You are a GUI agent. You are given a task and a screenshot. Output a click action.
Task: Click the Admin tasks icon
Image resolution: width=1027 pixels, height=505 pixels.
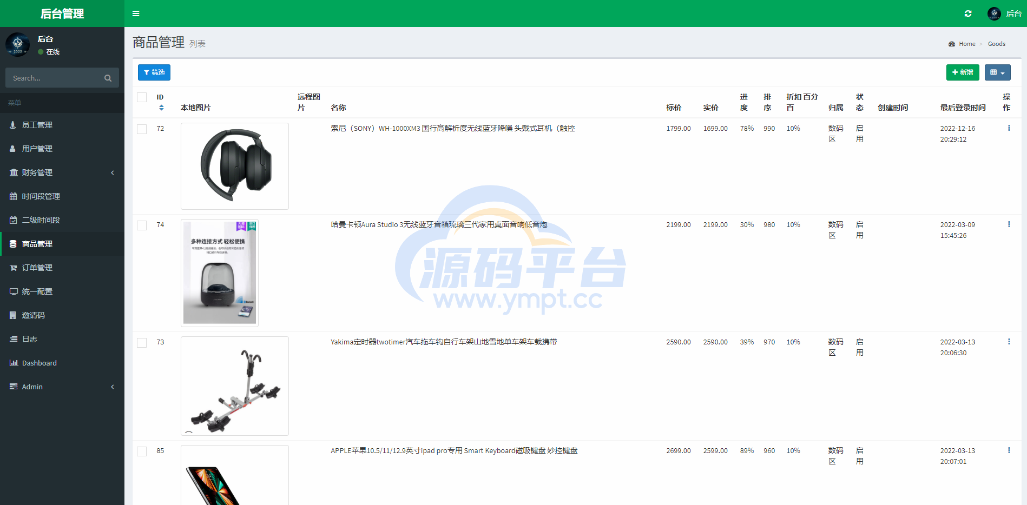pos(14,387)
